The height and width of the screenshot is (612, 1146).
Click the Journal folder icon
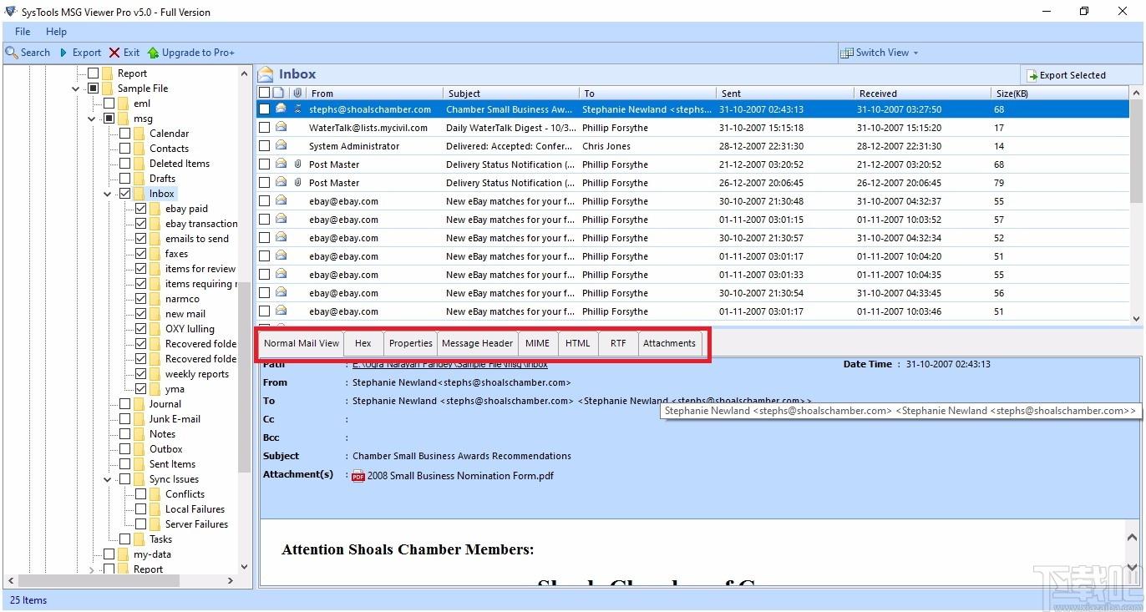point(139,404)
